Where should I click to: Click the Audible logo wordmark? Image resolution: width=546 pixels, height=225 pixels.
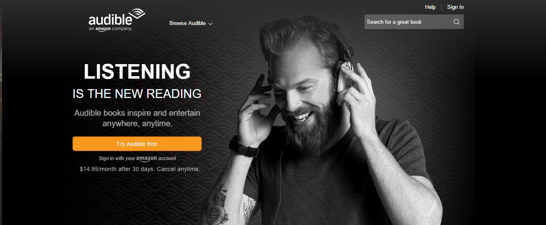(x=110, y=20)
